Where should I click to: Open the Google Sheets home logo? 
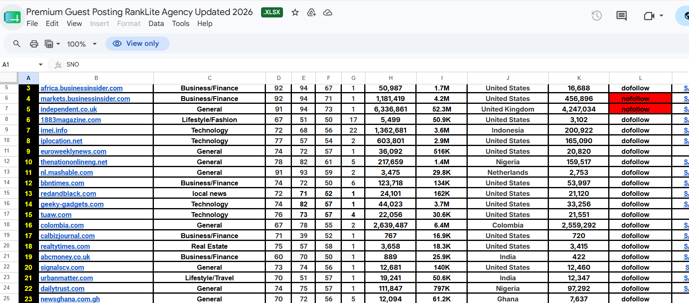point(12,17)
